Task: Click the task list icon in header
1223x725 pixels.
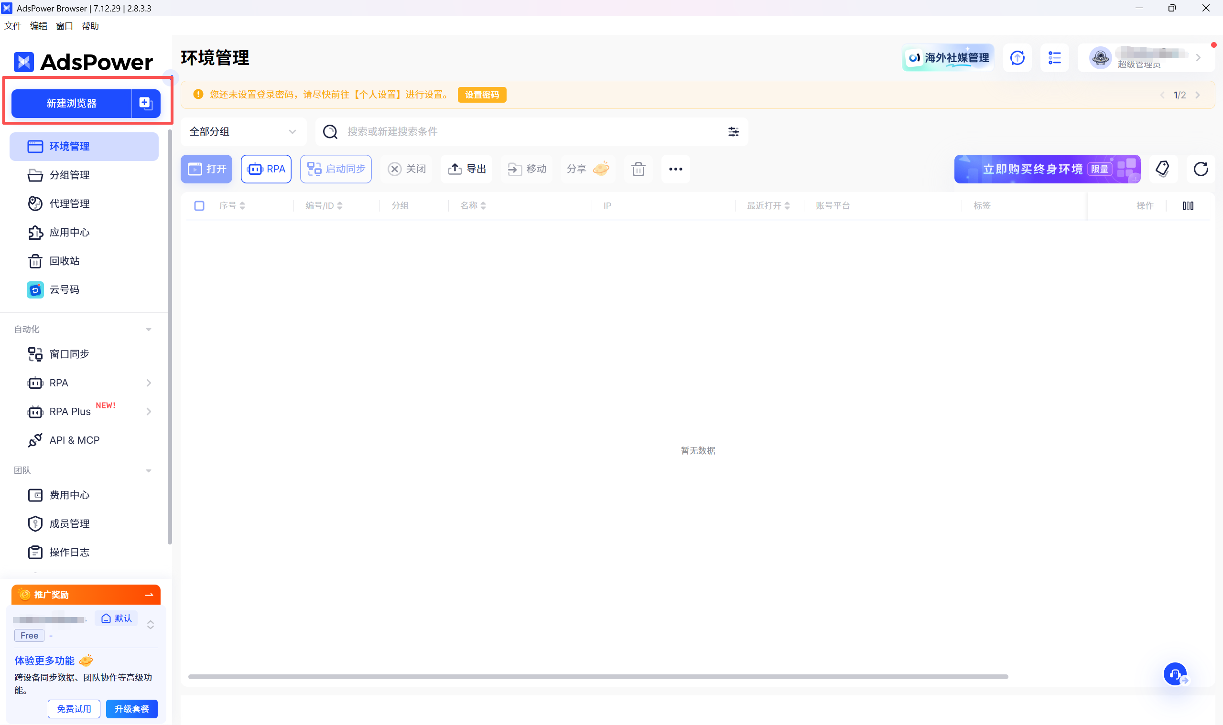Action: point(1054,58)
